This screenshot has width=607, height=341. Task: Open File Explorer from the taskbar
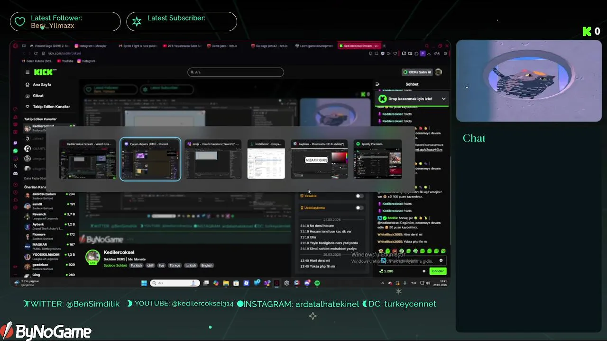226,283
